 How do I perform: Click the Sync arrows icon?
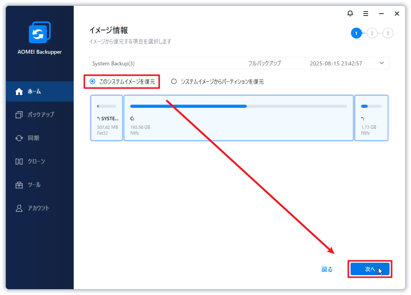pos(19,138)
